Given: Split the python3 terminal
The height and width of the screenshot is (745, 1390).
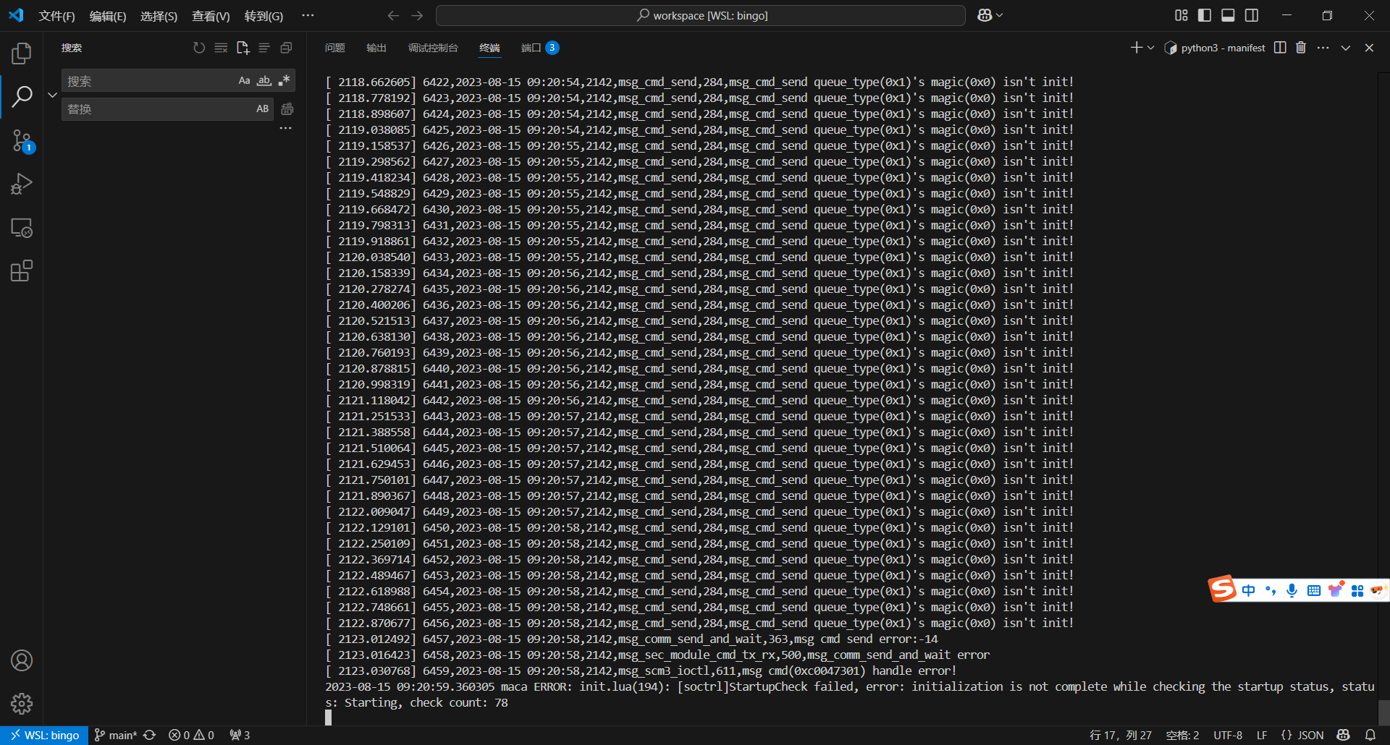Looking at the screenshot, I should (x=1280, y=48).
